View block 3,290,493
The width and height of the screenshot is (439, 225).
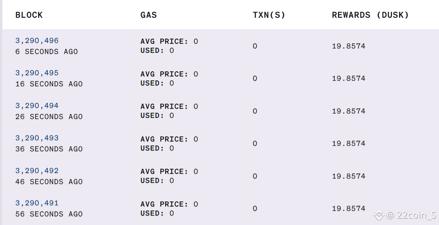tap(37, 138)
